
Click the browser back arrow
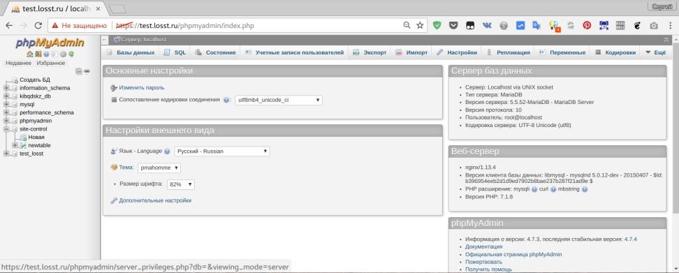tap(9, 26)
